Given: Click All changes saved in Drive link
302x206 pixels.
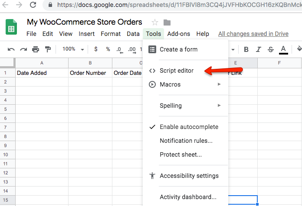Looking at the screenshot, I should coord(253,34).
